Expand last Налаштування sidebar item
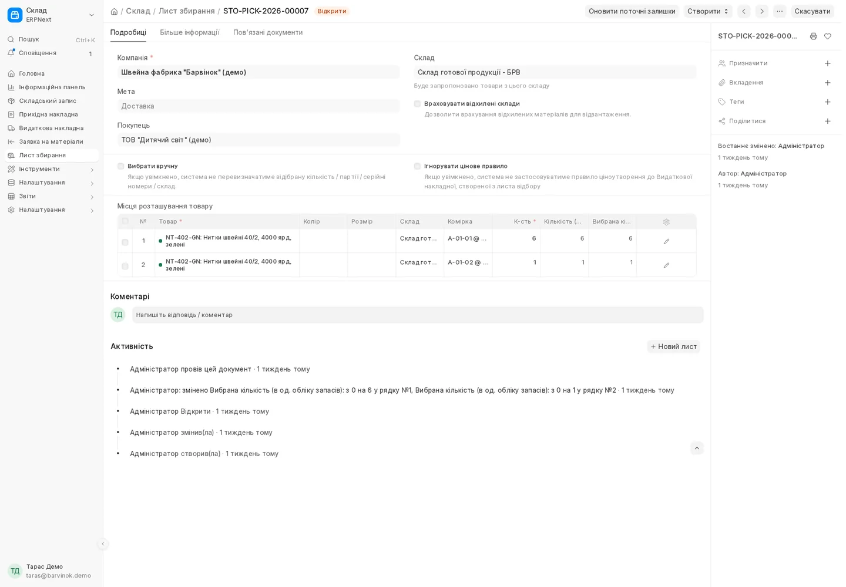This screenshot has width=846, height=587. [51, 210]
